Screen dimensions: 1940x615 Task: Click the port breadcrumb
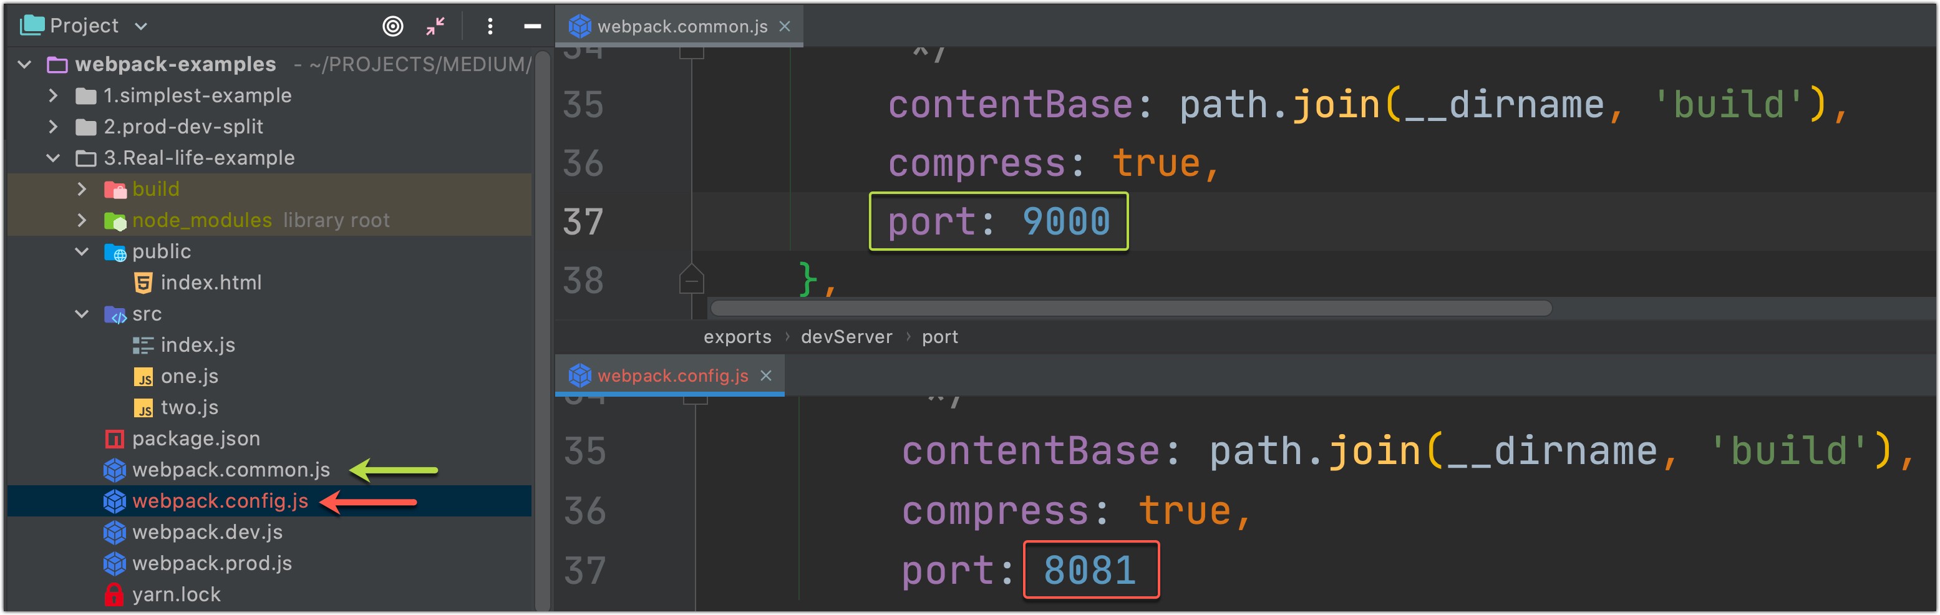coord(940,337)
